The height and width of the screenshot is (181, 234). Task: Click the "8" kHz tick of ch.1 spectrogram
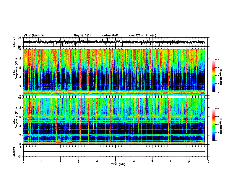[21, 59]
